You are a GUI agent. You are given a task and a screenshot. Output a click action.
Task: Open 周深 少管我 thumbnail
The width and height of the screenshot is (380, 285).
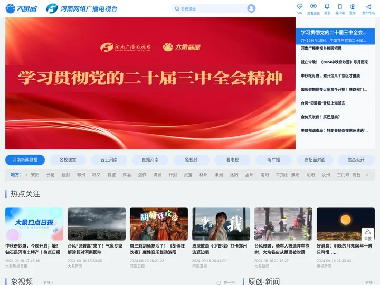coord(221,224)
